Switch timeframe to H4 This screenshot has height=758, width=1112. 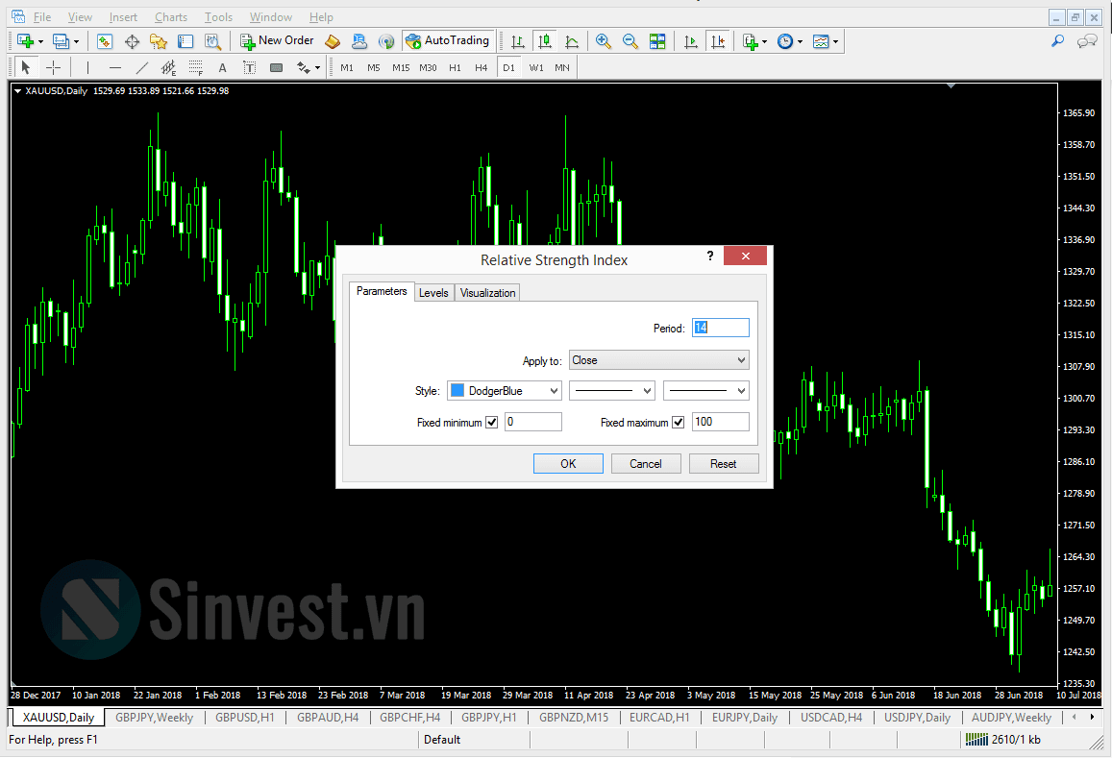click(x=481, y=68)
